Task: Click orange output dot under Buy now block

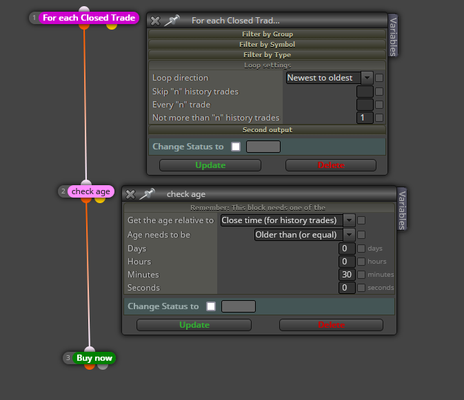Action: [90, 366]
